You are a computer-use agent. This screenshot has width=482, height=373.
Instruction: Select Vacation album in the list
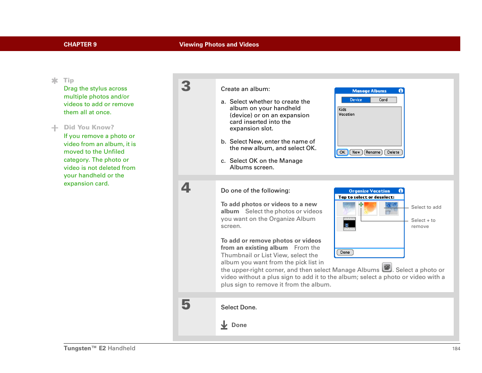(347, 114)
